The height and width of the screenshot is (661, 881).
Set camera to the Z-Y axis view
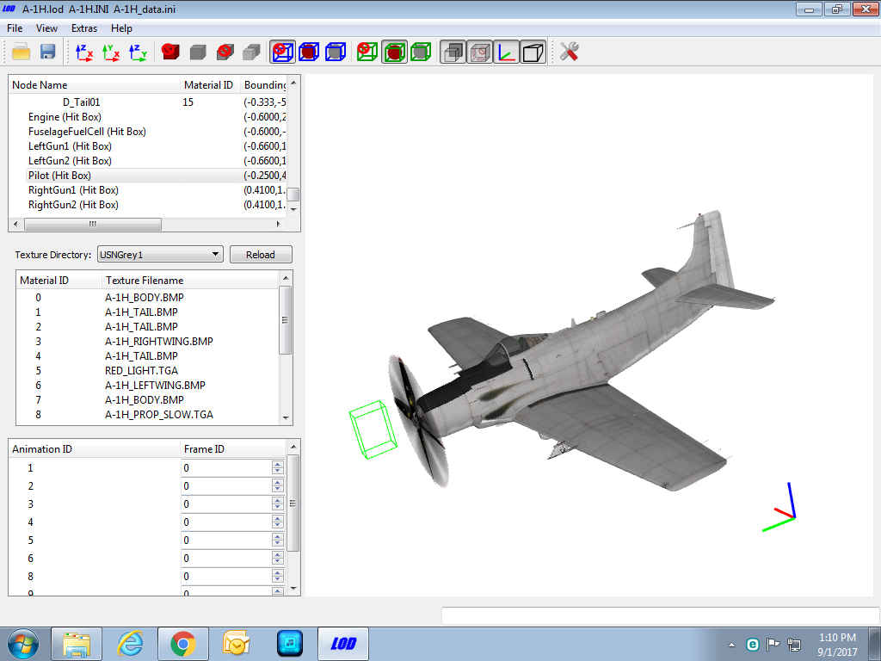(138, 53)
